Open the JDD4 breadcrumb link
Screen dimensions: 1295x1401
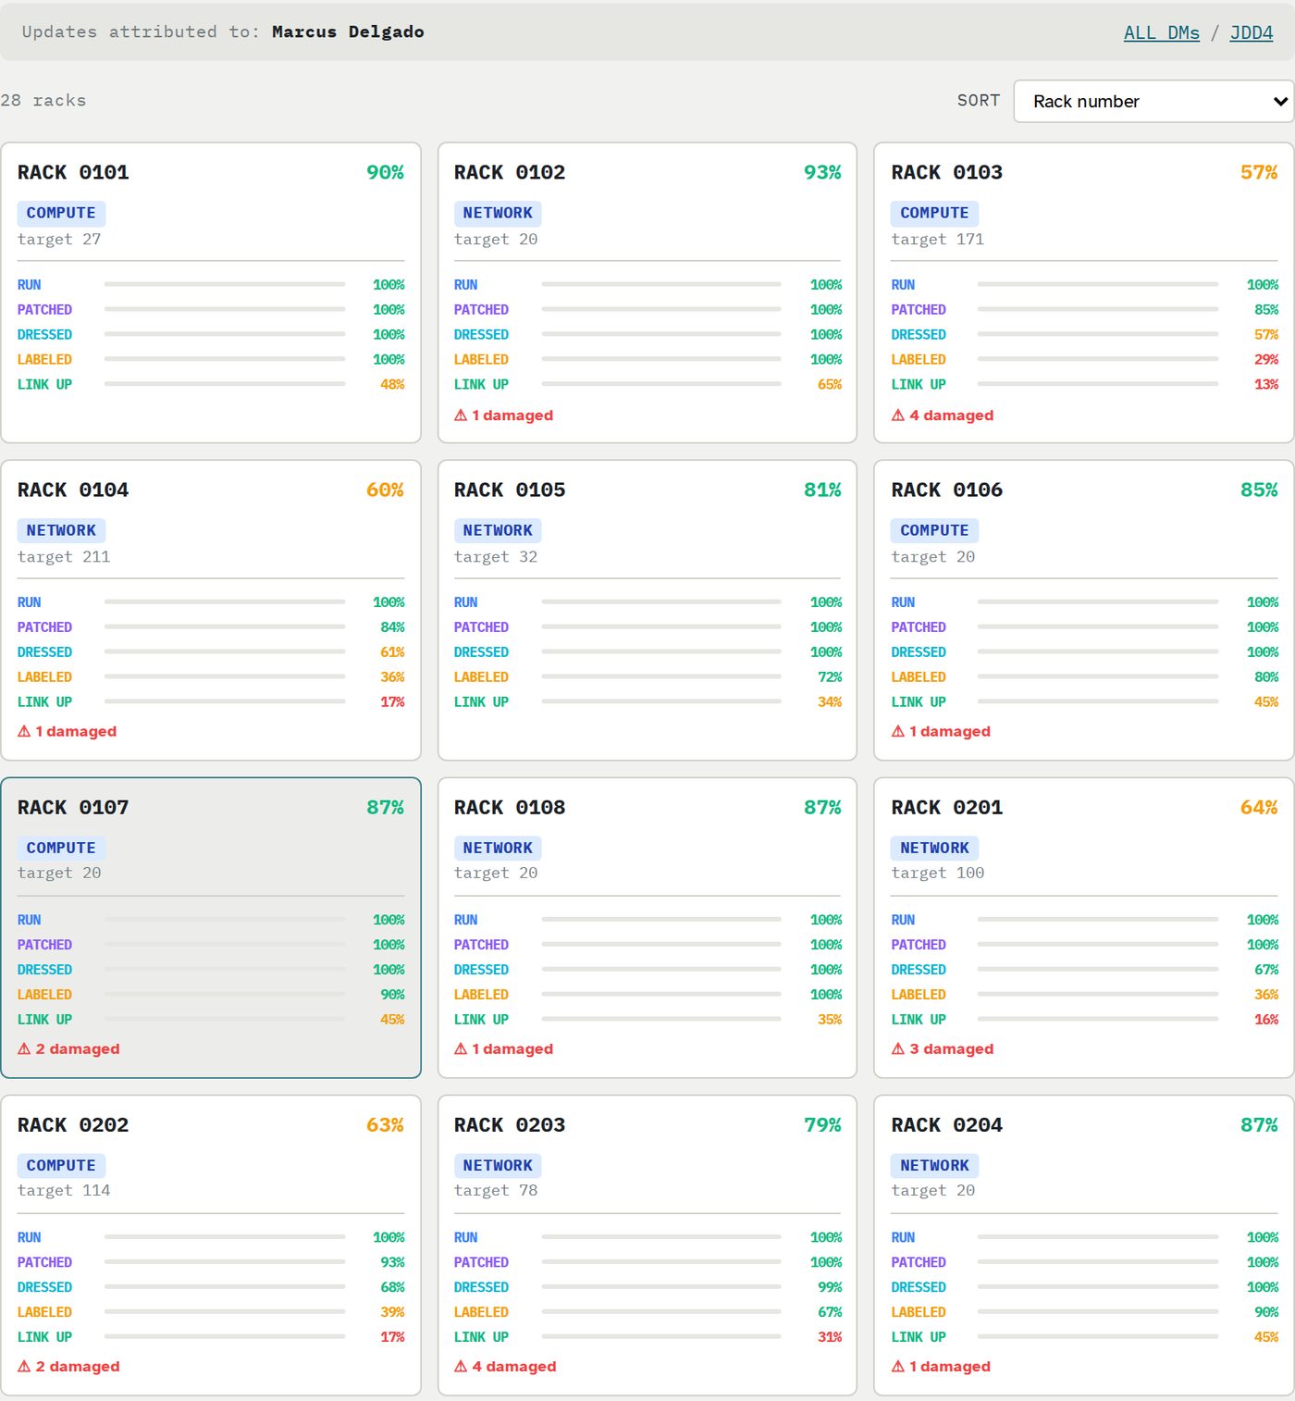pos(1251,32)
